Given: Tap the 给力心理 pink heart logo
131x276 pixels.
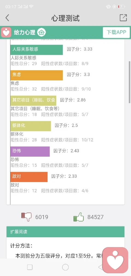Looking at the screenshot, I should (x=6, y=32).
